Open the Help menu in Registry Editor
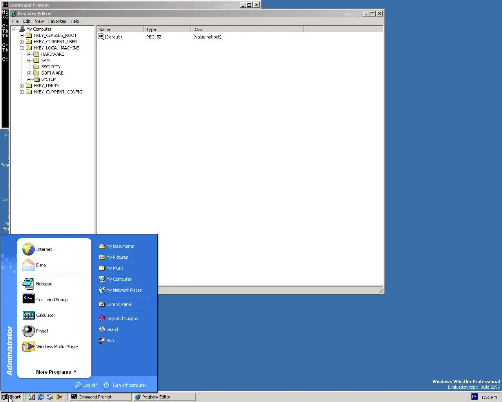Screen dimensions: 502x402 [x=75, y=21]
